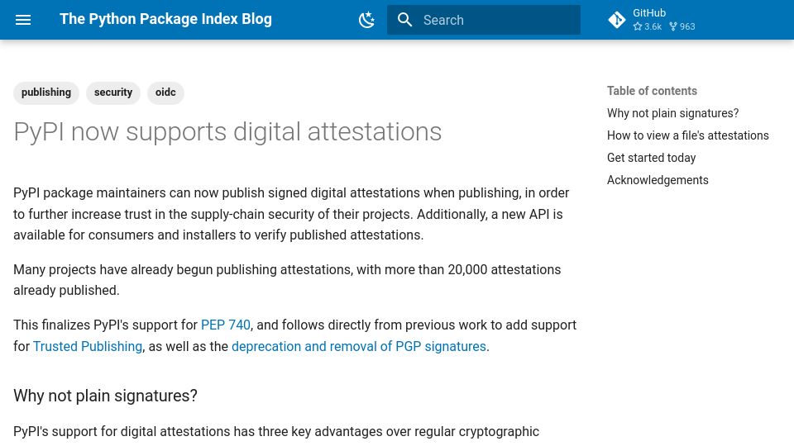Go to The Python Package Index Blog home

point(165,19)
